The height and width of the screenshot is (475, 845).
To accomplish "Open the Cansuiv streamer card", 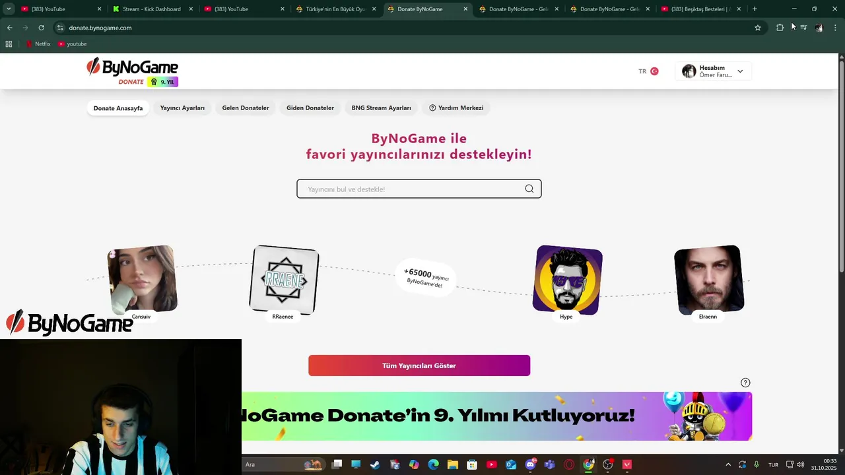I will [x=141, y=283].
